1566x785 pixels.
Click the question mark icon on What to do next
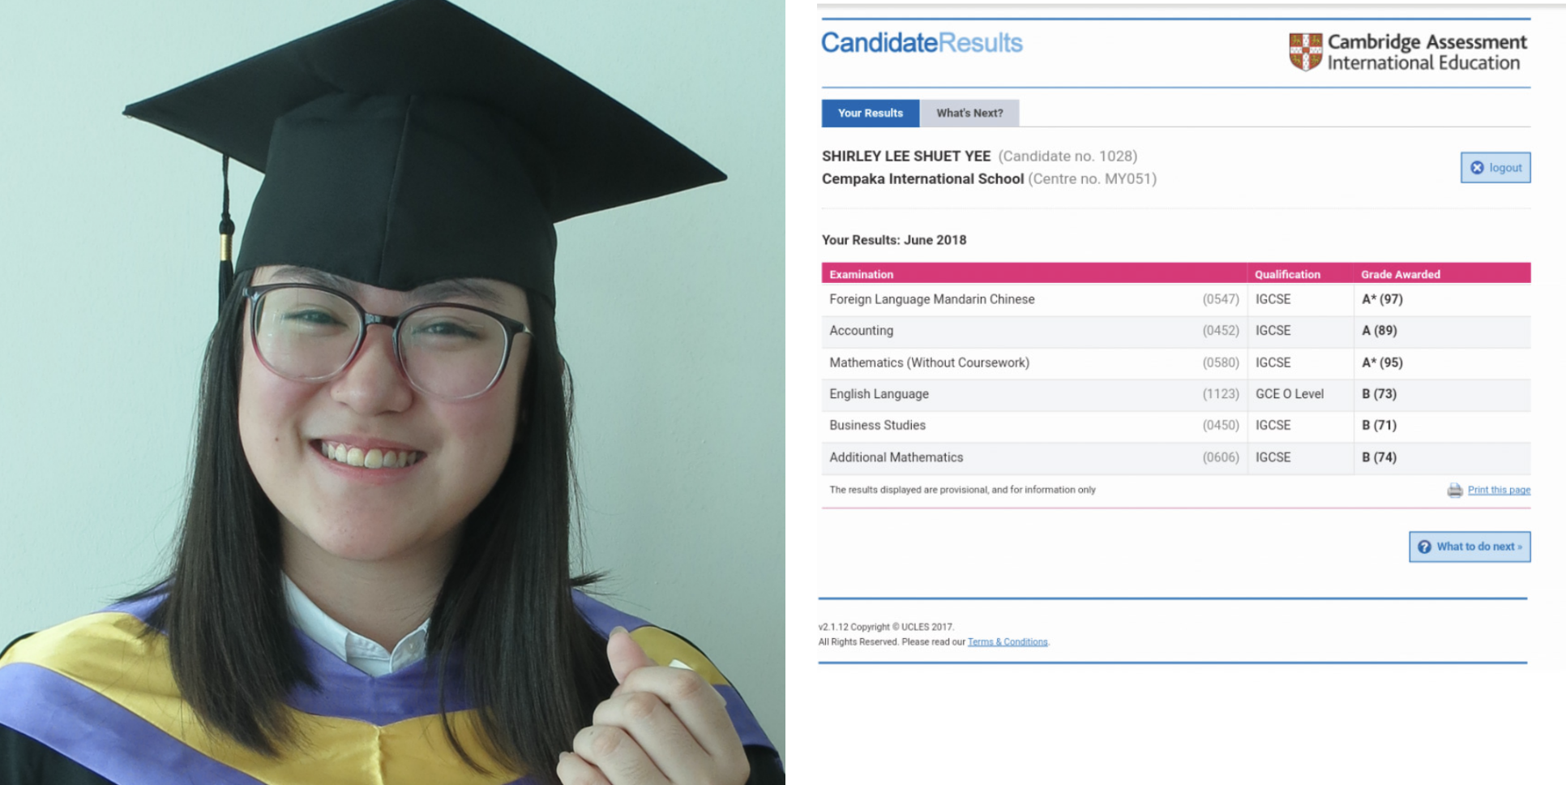point(1424,547)
